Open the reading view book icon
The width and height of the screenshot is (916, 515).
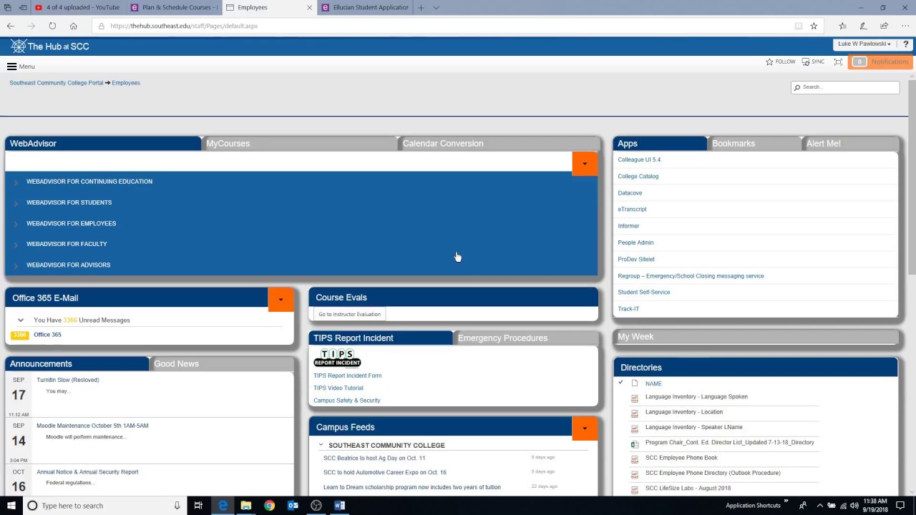tap(799, 26)
